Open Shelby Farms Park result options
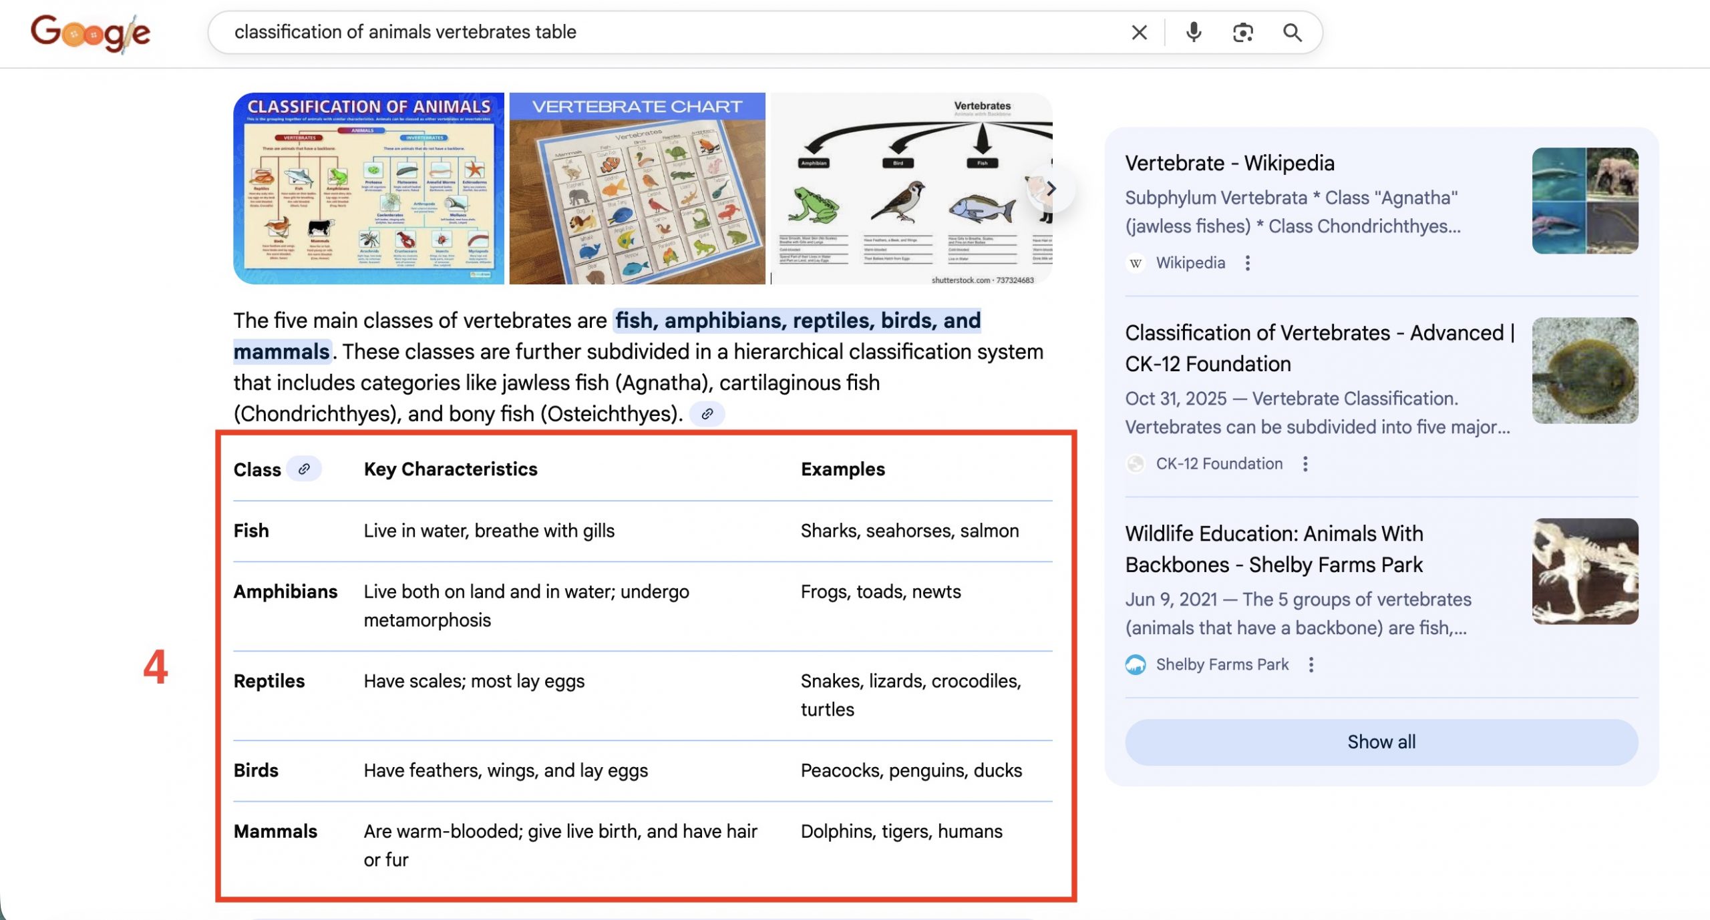This screenshot has height=920, width=1710. click(1311, 665)
